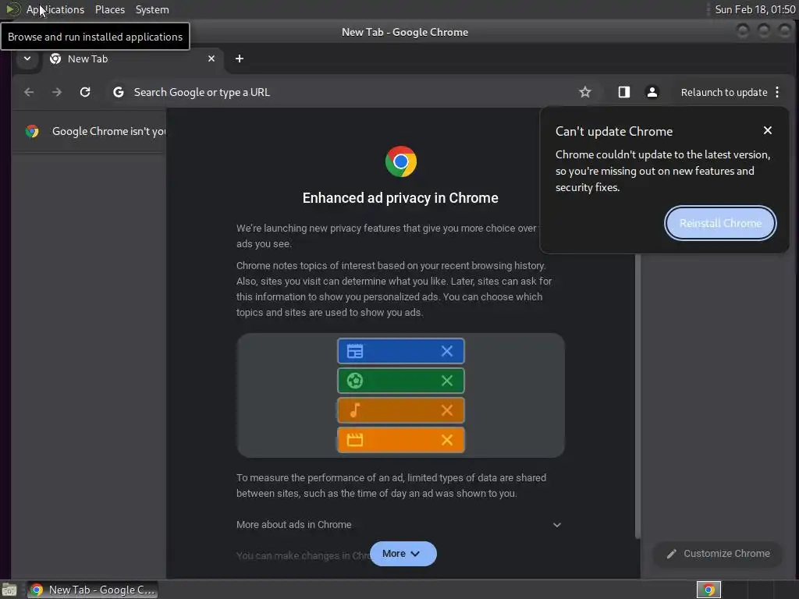Open the tab search dropdown arrow

(x=27, y=58)
